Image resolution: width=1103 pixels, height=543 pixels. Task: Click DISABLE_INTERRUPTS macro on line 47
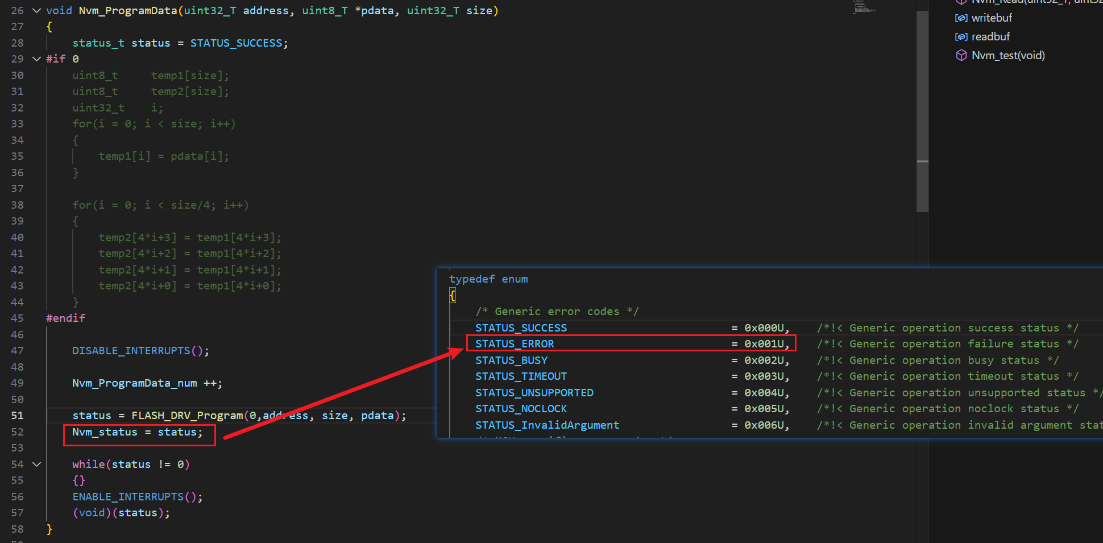tap(131, 351)
